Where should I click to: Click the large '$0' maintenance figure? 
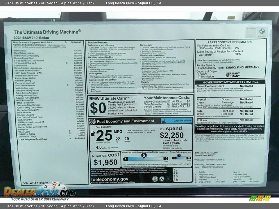(98, 108)
